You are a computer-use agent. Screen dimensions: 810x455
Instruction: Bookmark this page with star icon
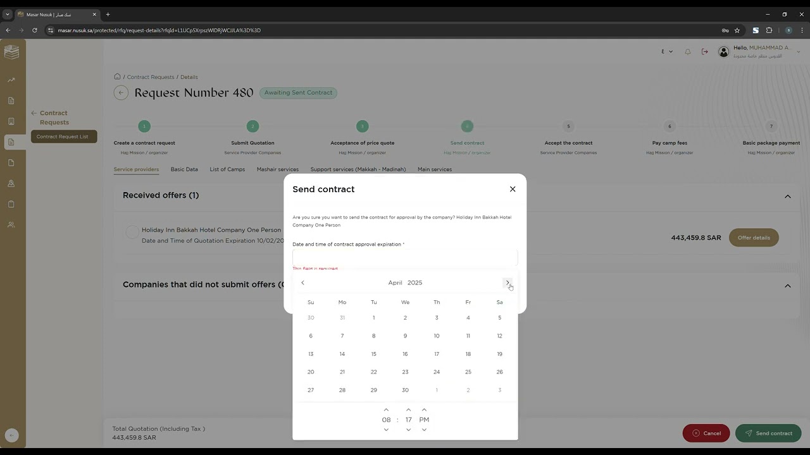[737, 30]
